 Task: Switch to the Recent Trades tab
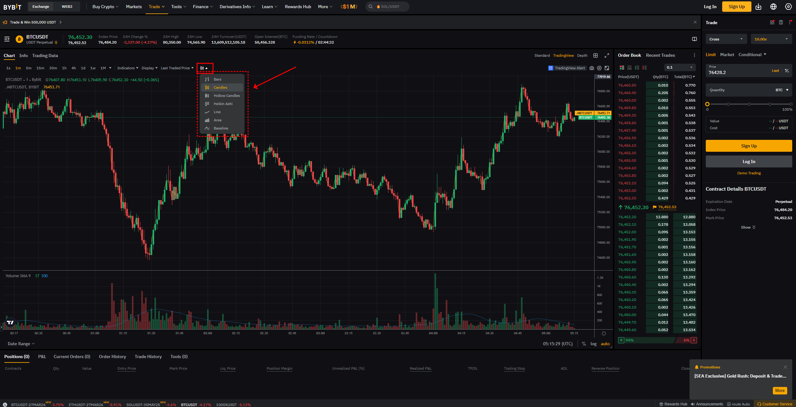(660, 55)
